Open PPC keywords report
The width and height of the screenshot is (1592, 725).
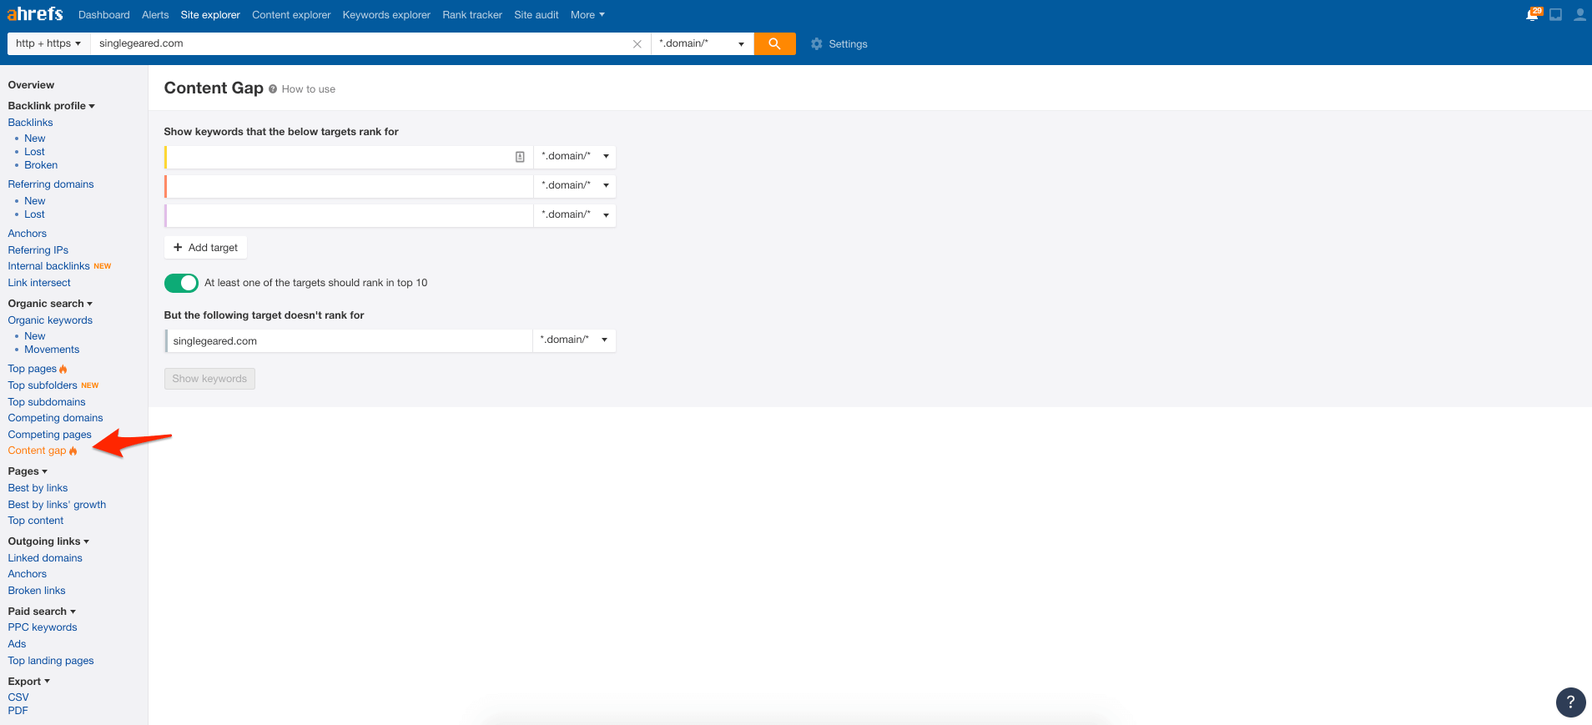(43, 627)
